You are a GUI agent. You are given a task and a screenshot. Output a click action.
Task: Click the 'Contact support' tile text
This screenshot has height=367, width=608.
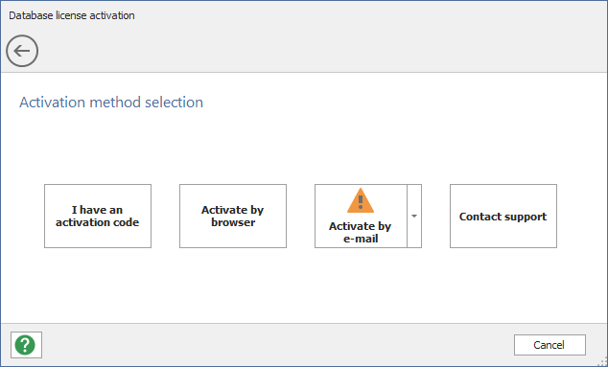(503, 217)
